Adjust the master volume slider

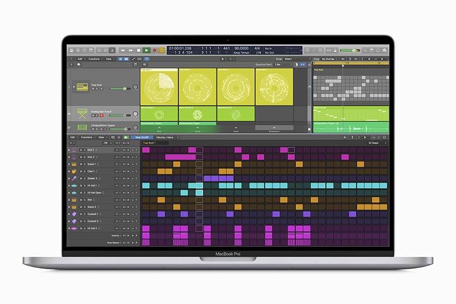click(350, 50)
